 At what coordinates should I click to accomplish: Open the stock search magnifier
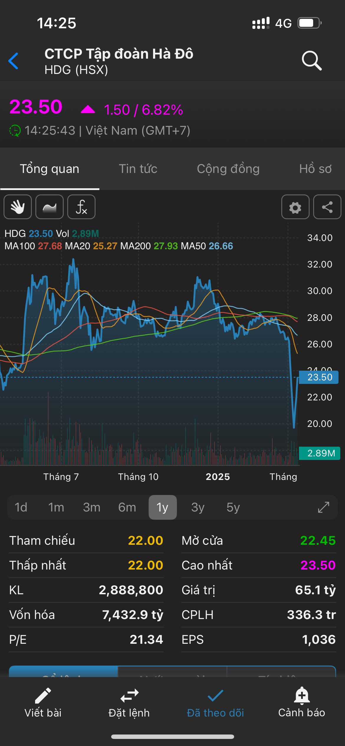coord(311,61)
